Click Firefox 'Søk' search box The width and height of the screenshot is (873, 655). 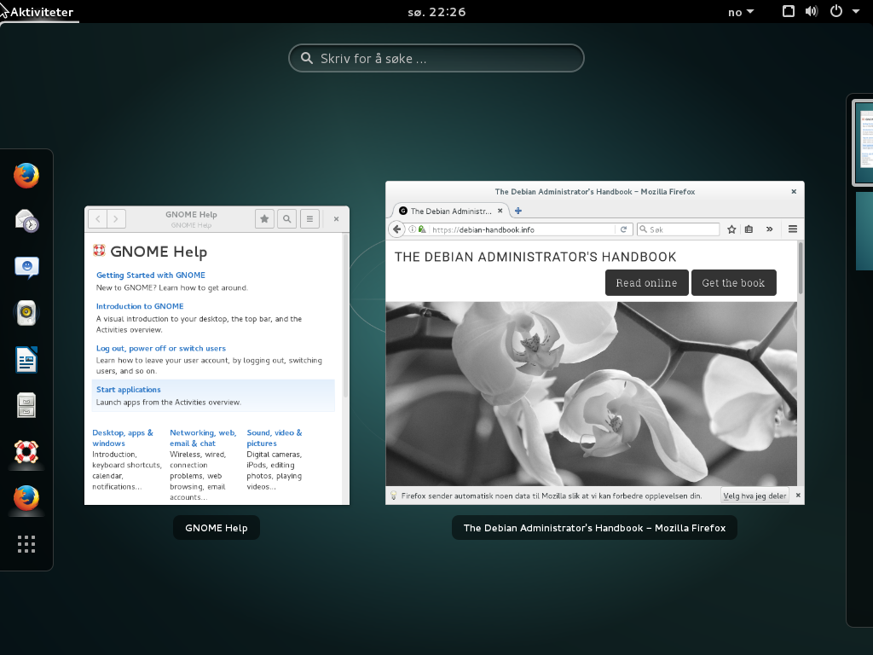point(678,229)
